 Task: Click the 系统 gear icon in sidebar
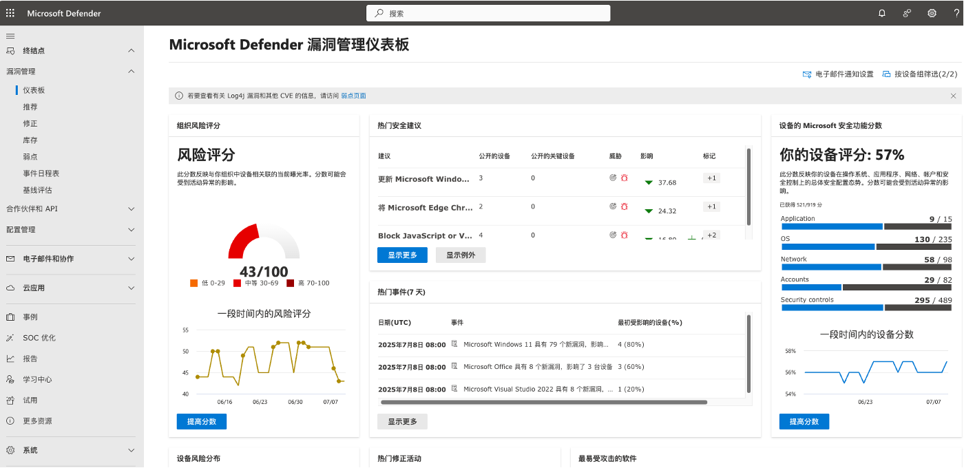(10, 450)
